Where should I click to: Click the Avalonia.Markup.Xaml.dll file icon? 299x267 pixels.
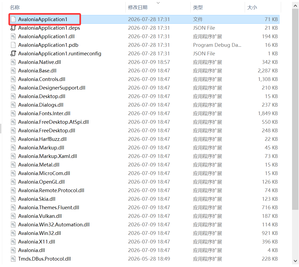tap(13, 156)
